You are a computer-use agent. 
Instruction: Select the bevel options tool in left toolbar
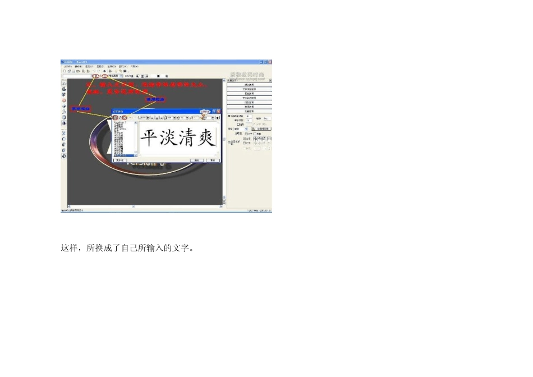[x=64, y=106]
